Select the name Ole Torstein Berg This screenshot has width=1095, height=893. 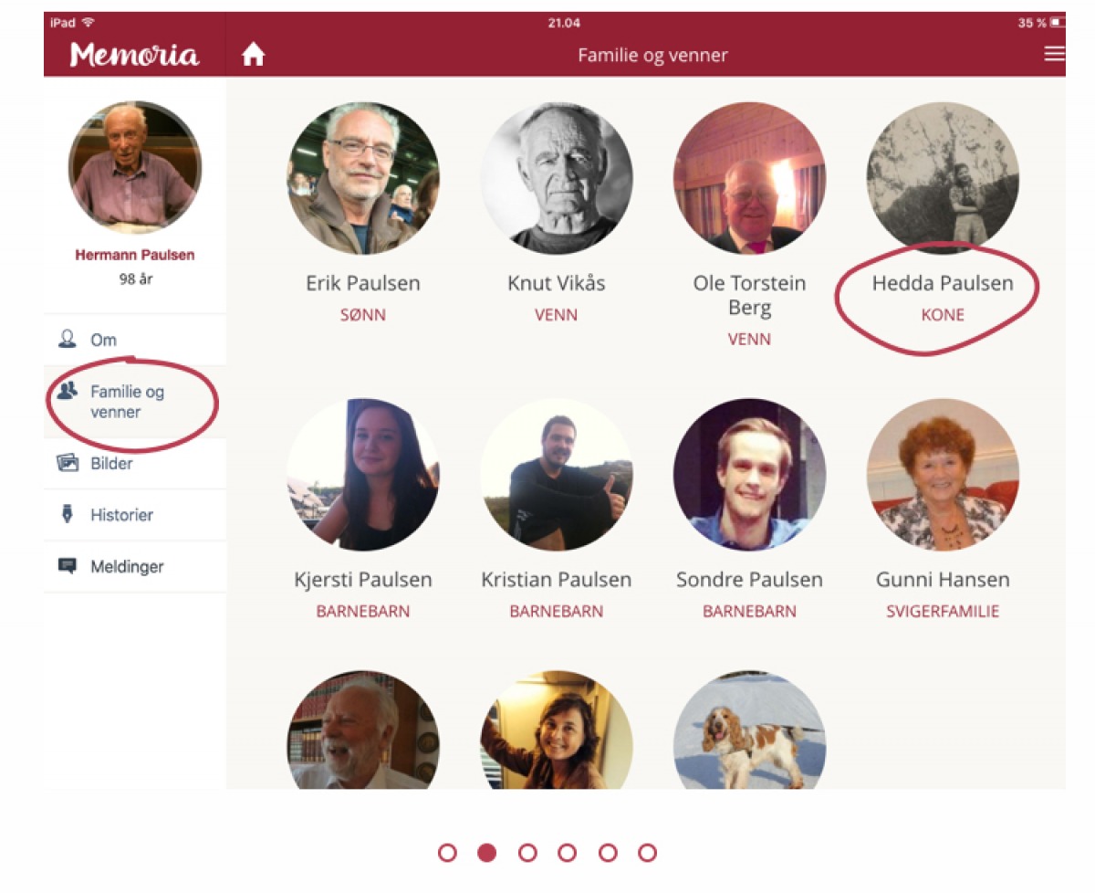point(749,295)
